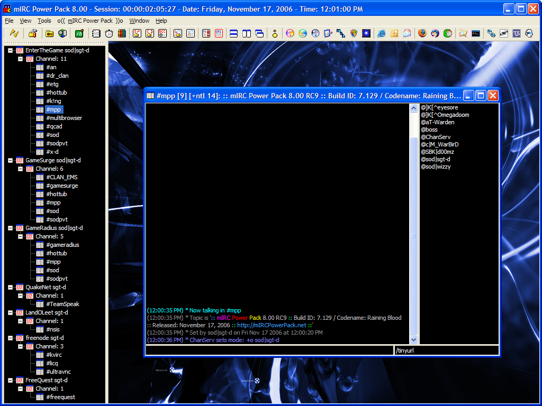Click the Connect lightning bolt icon
Image resolution: width=542 pixels, height=406 pixels.
(14, 33)
